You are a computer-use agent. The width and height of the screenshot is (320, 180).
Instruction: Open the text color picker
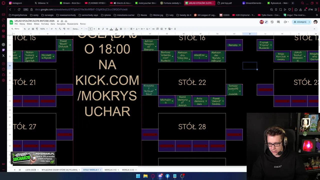point(111,29)
